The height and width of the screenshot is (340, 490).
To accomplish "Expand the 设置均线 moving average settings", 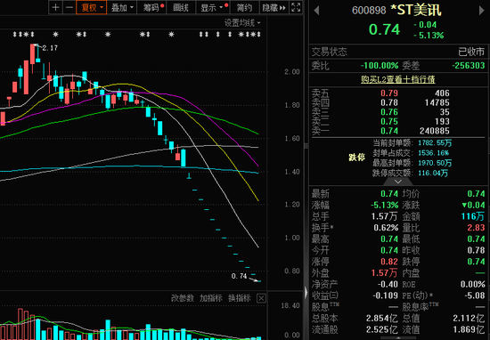I will (x=242, y=23).
